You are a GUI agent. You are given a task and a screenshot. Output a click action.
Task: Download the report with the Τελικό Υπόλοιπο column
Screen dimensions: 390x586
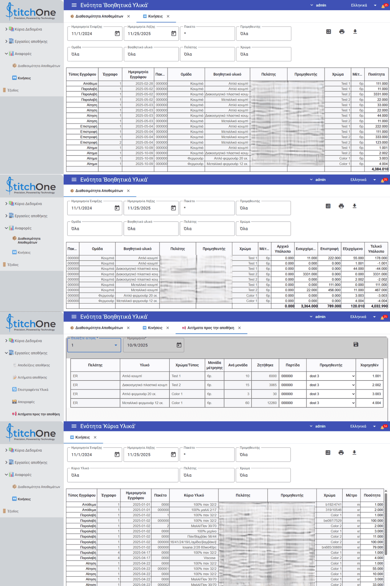point(354,206)
